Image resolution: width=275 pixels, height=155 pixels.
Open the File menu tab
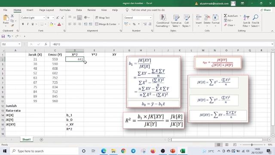(5, 10)
